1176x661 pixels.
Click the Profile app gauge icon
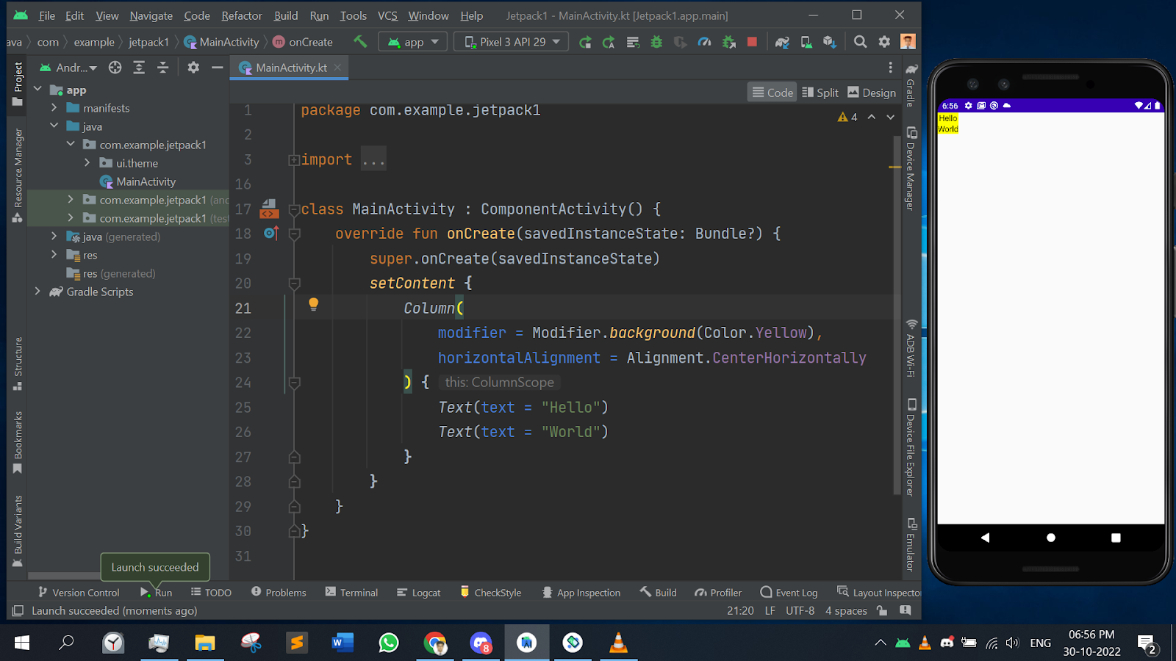click(x=704, y=42)
